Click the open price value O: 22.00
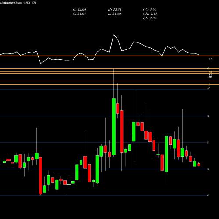Screen dimensions: 219x219 pyautogui.click(x=80, y=10)
